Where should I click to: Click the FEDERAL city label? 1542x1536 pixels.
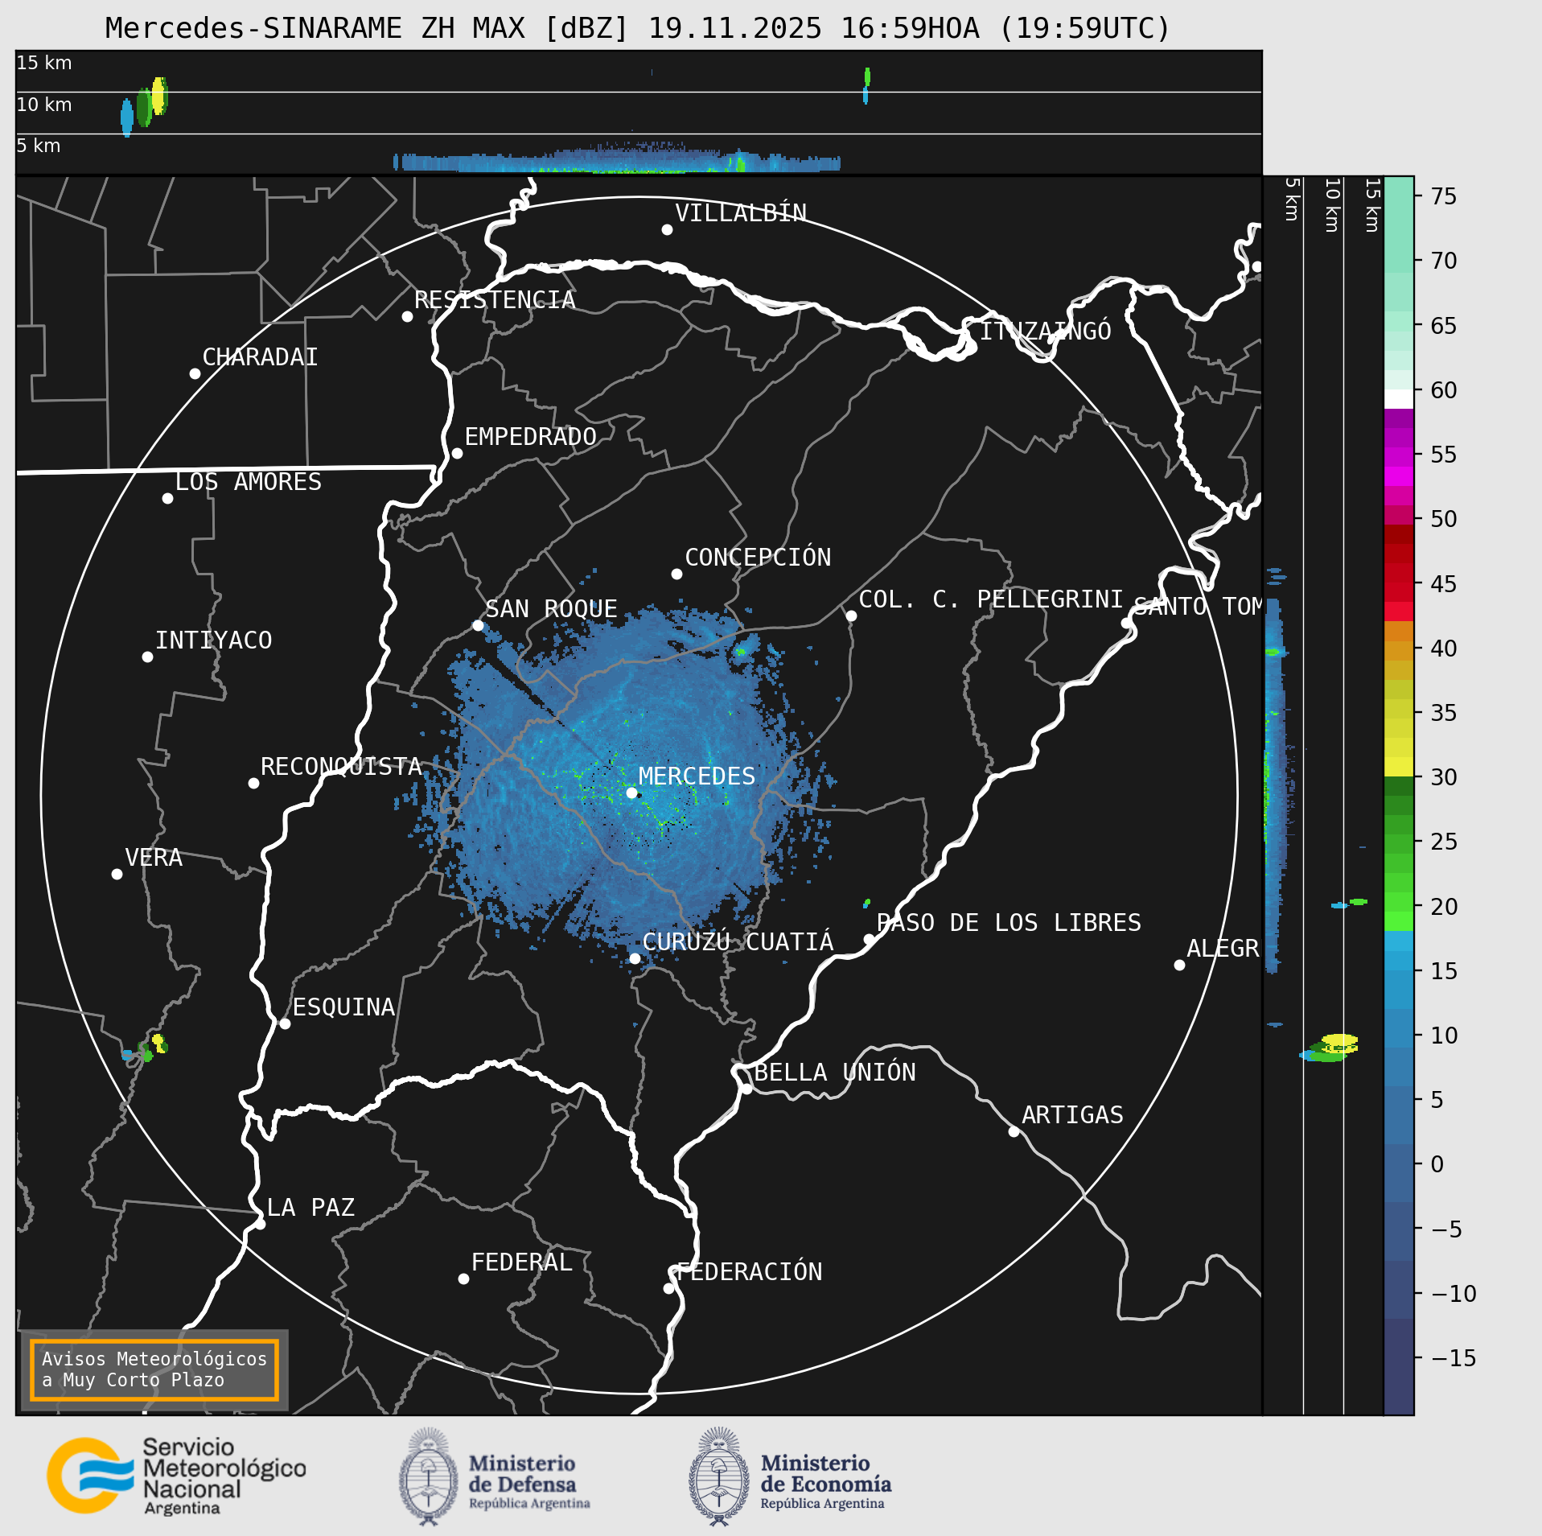[521, 1262]
